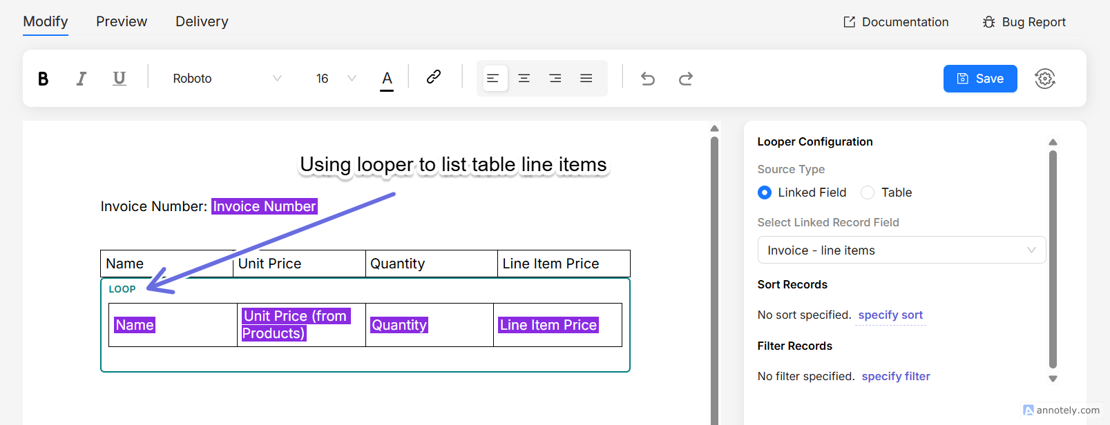Click the configuration panel's scroll up arrow
Screen dimensions: 1110x425
pos(1053,142)
